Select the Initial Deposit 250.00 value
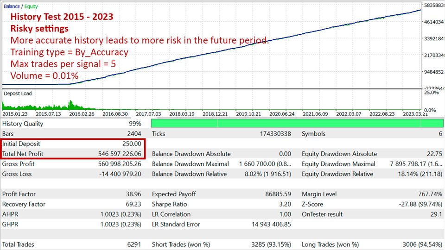 pos(132,144)
